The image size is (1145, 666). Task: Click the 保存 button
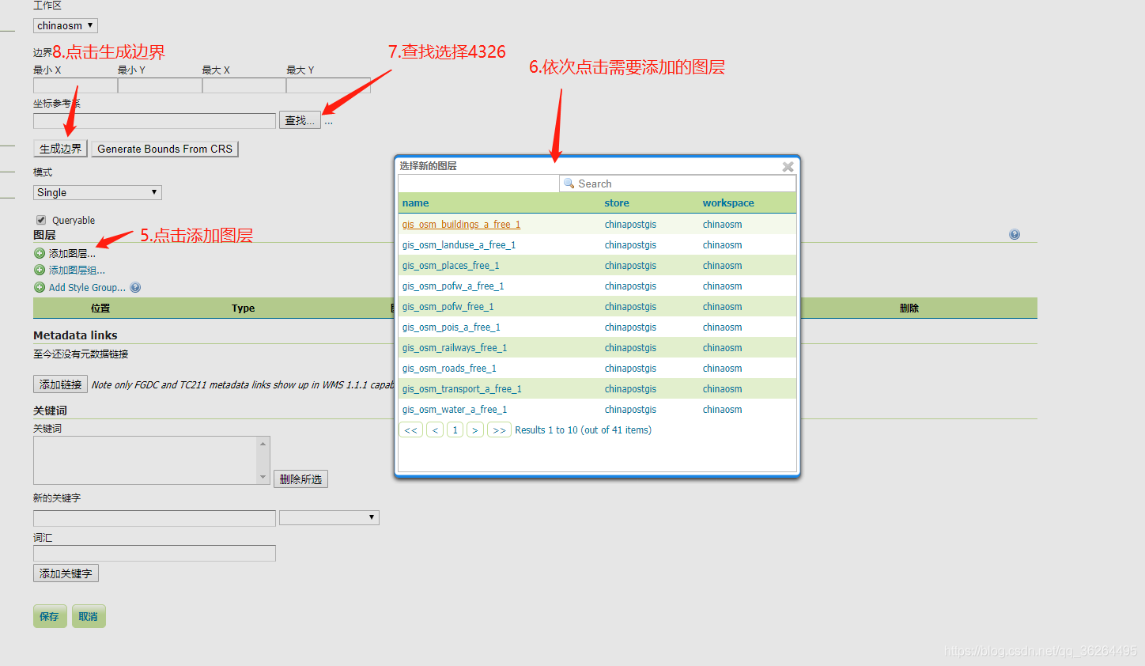pyautogui.click(x=50, y=616)
